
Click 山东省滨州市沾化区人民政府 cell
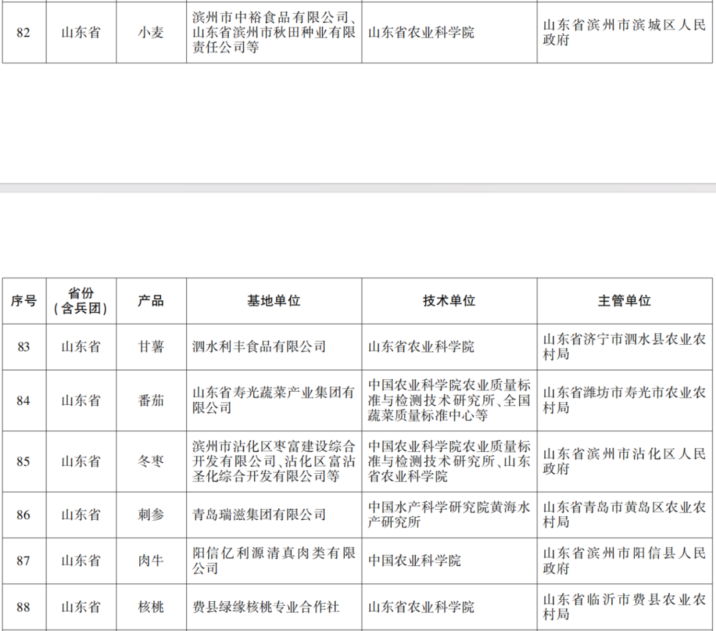[625, 461]
